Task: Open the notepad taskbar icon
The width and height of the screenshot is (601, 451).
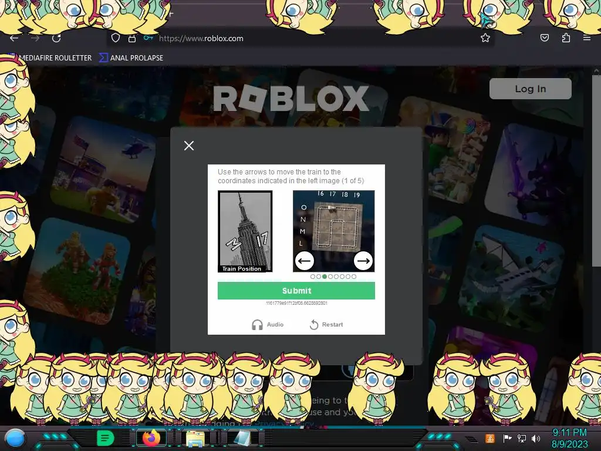Action: pos(242,438)
